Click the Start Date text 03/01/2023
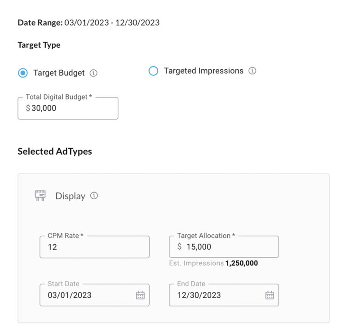345x336 pixels. click(x=70, y=295)
